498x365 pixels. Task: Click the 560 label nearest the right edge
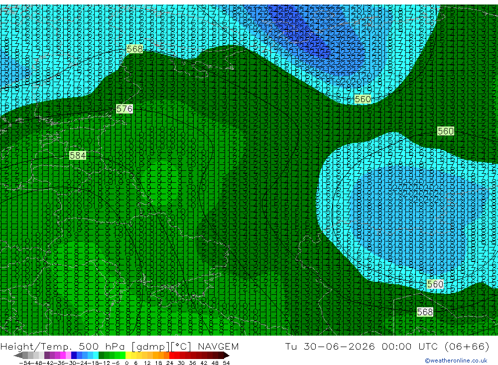point(446,131)
